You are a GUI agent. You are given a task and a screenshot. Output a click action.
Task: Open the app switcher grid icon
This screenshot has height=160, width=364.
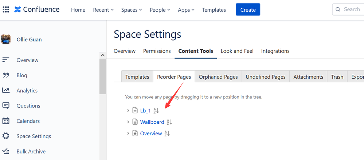[6, 9]
